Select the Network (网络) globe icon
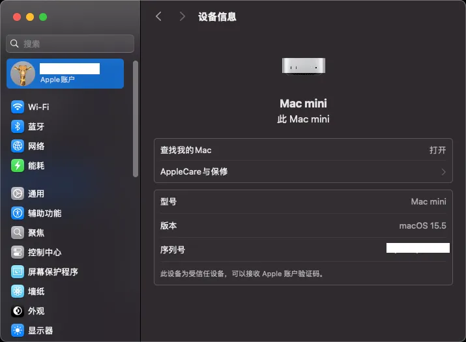This screenshot has height=342, width=466. pyautogui.click(x=18, y=146)
